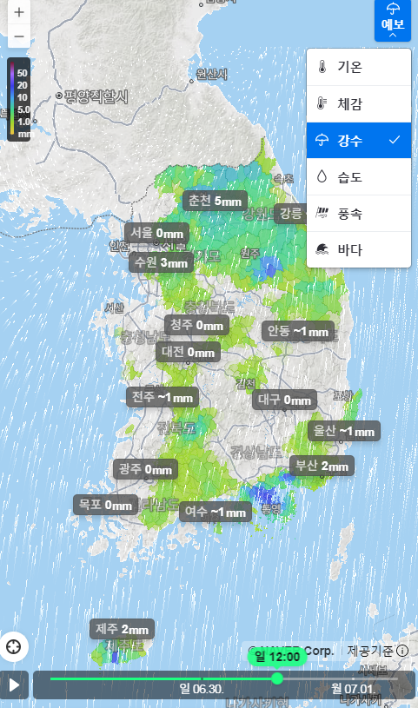Open the 제공기준 info icon
Image resolution: width=418 pixels, height=708 pixels.
[x=402, y=651]
